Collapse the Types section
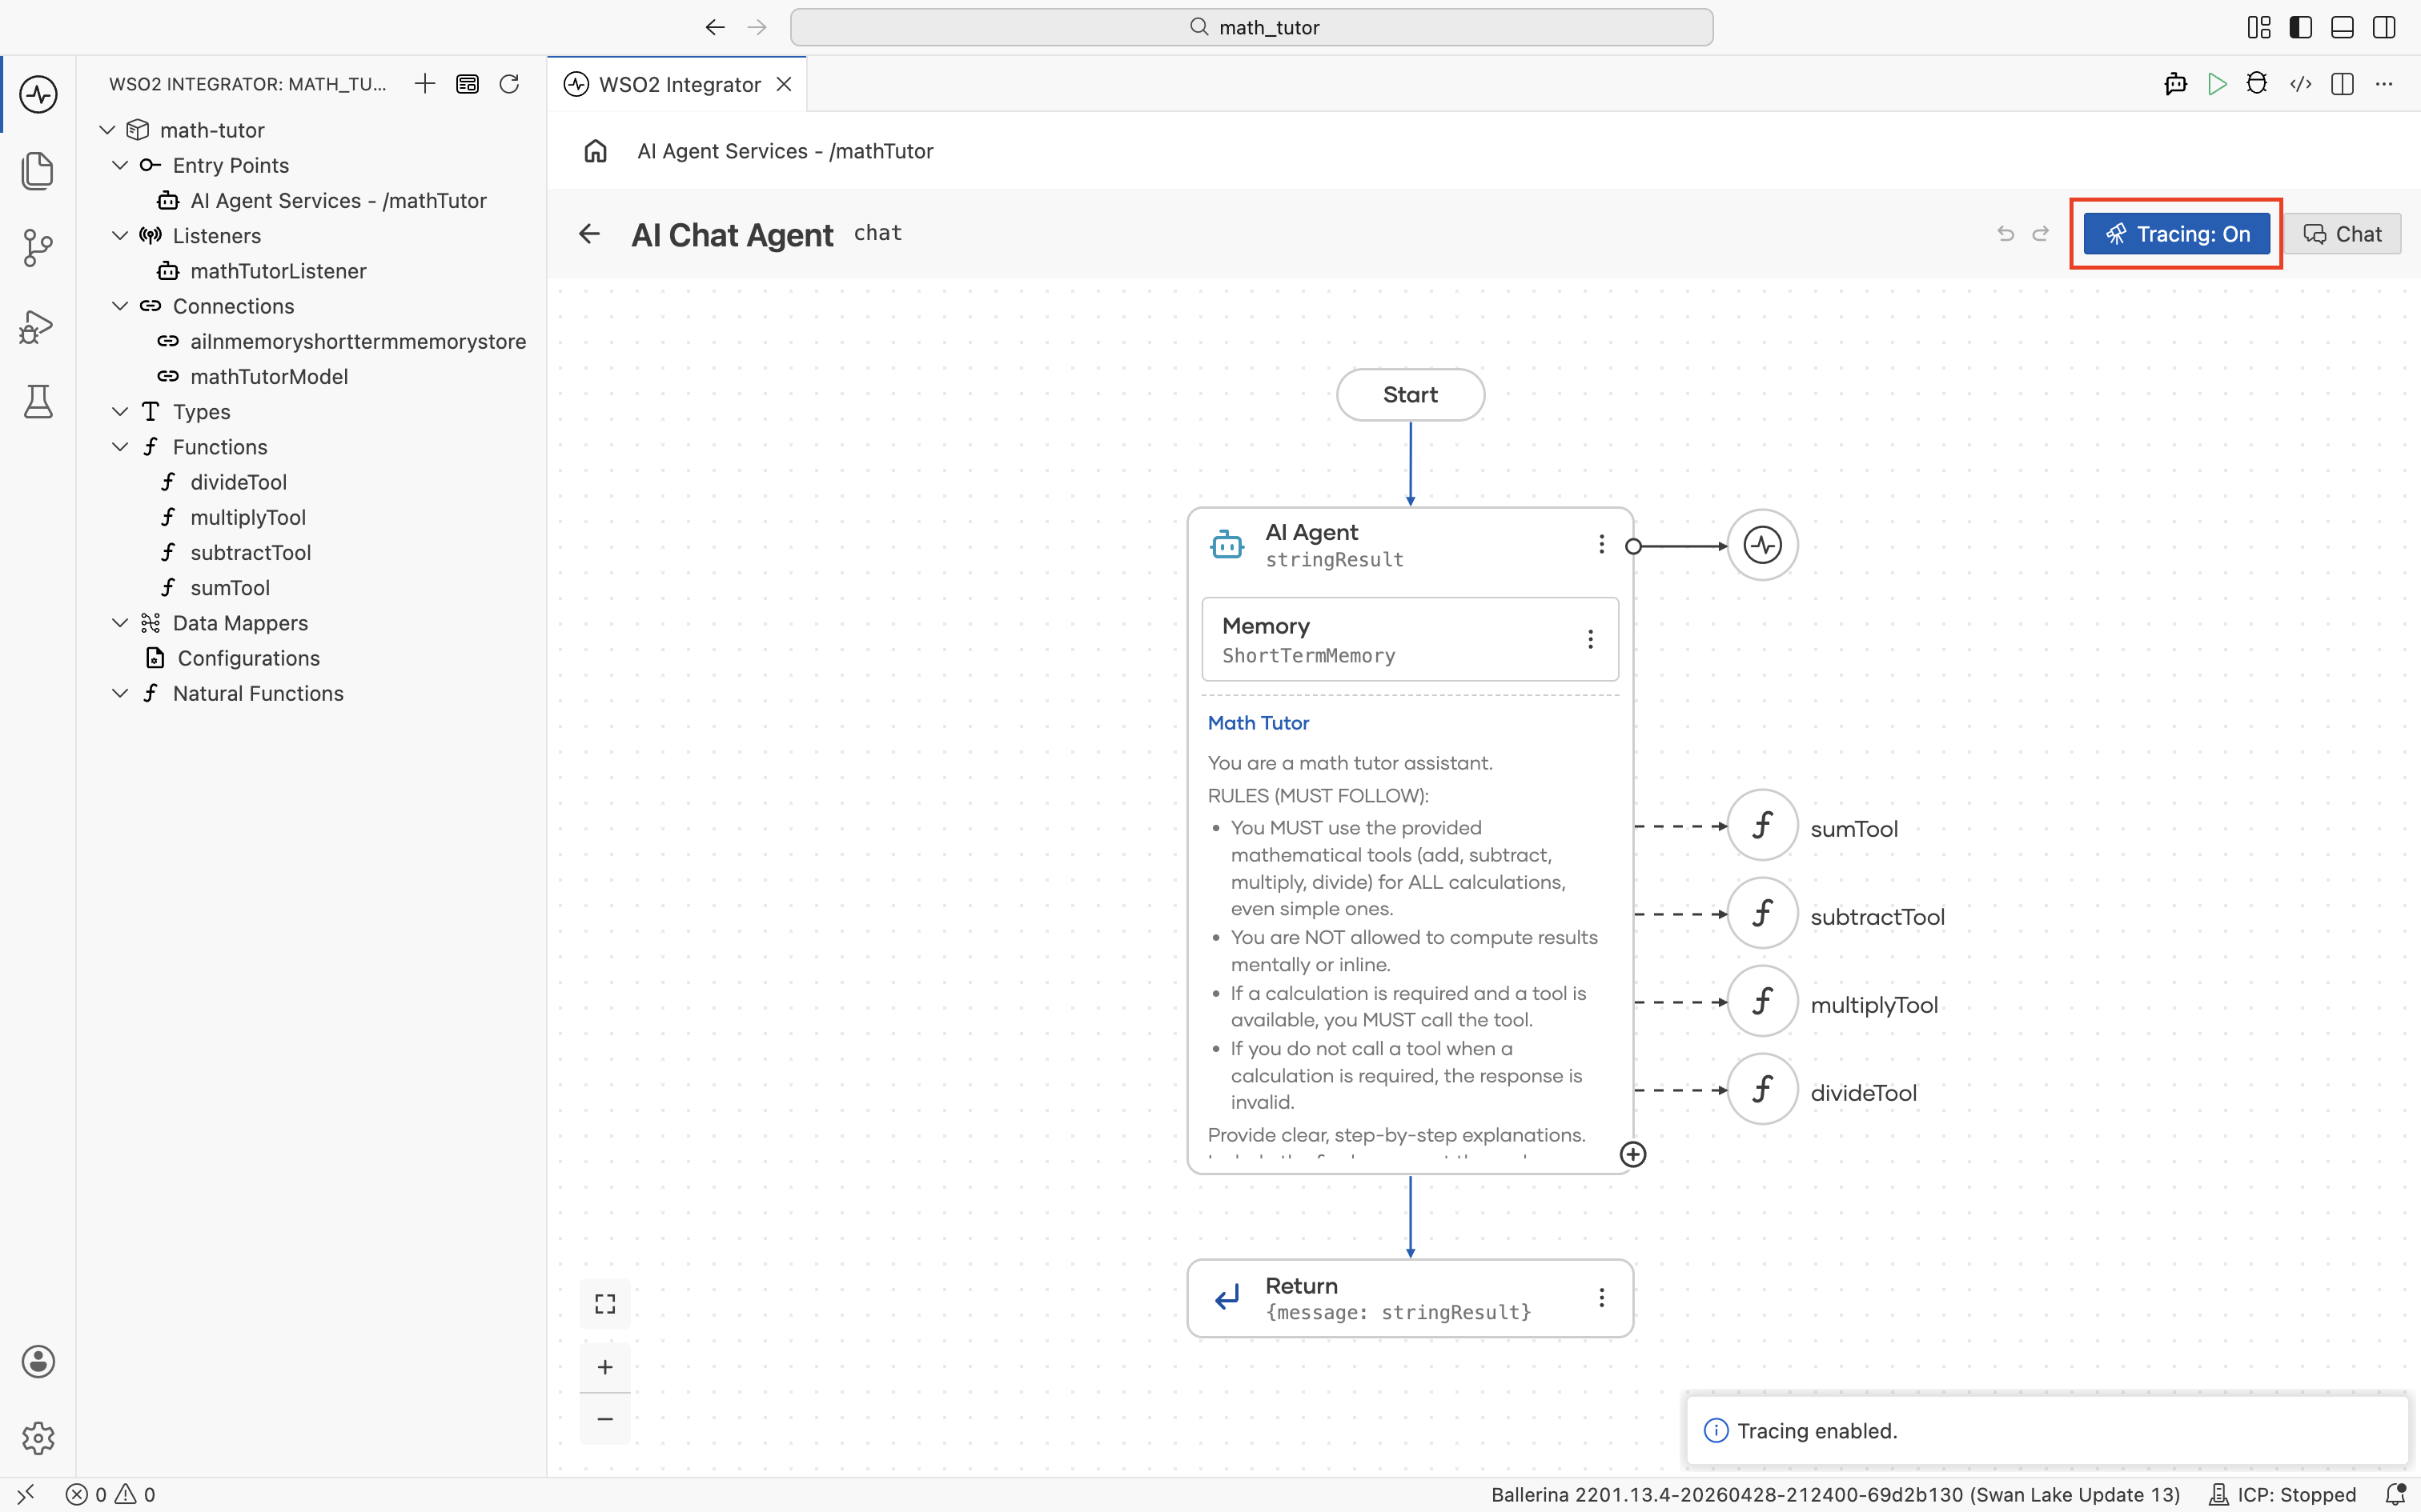The image size is (2421, 1512). pyautogui.click(x=120, y=411)
